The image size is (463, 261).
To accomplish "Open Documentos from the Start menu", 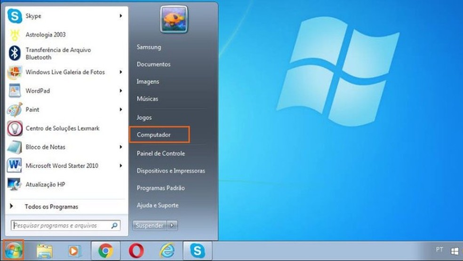I will click(x=153, y=64).
